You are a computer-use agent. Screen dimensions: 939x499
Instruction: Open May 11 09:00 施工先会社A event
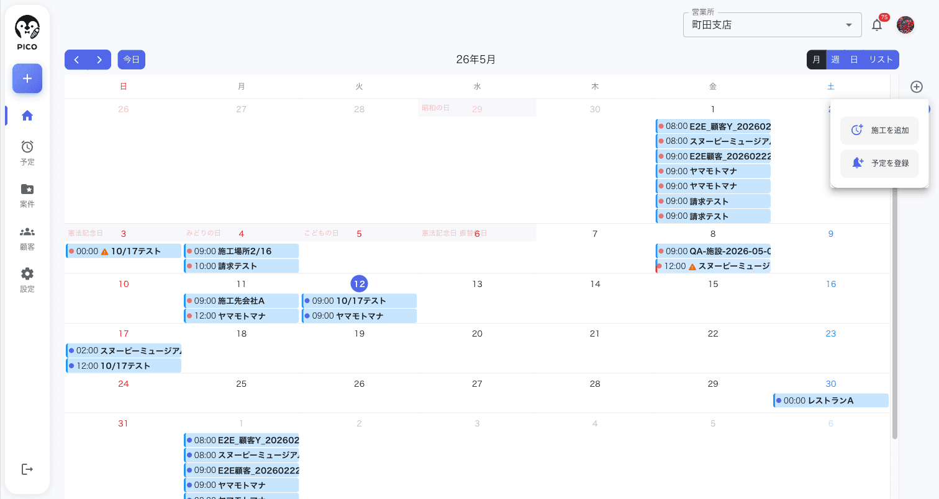point(242,301)
